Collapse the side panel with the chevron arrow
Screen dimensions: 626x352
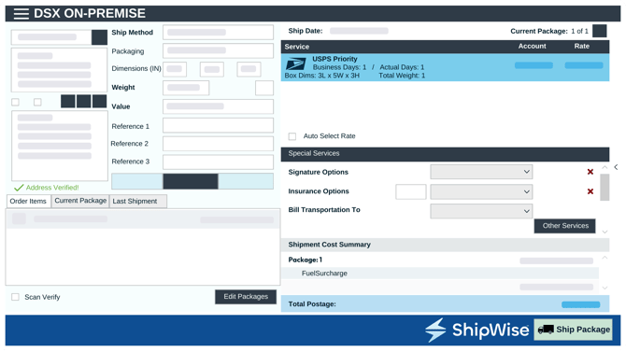coord(616,167)
